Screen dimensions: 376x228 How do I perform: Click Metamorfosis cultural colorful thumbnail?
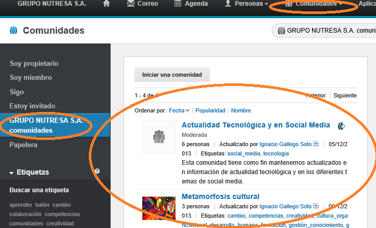[159, 208]
